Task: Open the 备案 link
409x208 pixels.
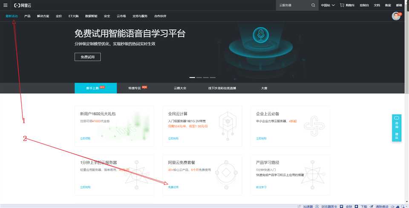Action: click(x=388, y=5)
